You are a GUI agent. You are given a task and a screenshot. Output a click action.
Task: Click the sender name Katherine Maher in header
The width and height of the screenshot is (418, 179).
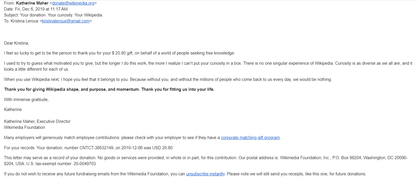[32, 3]
